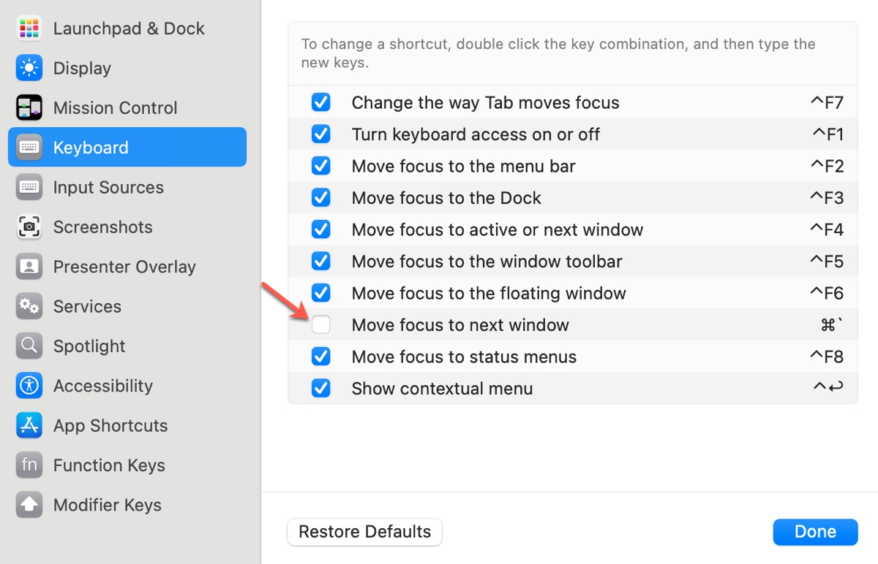The image size is (878, 564).
Task: Click the Mission Control icon
Action: (29, 108)
